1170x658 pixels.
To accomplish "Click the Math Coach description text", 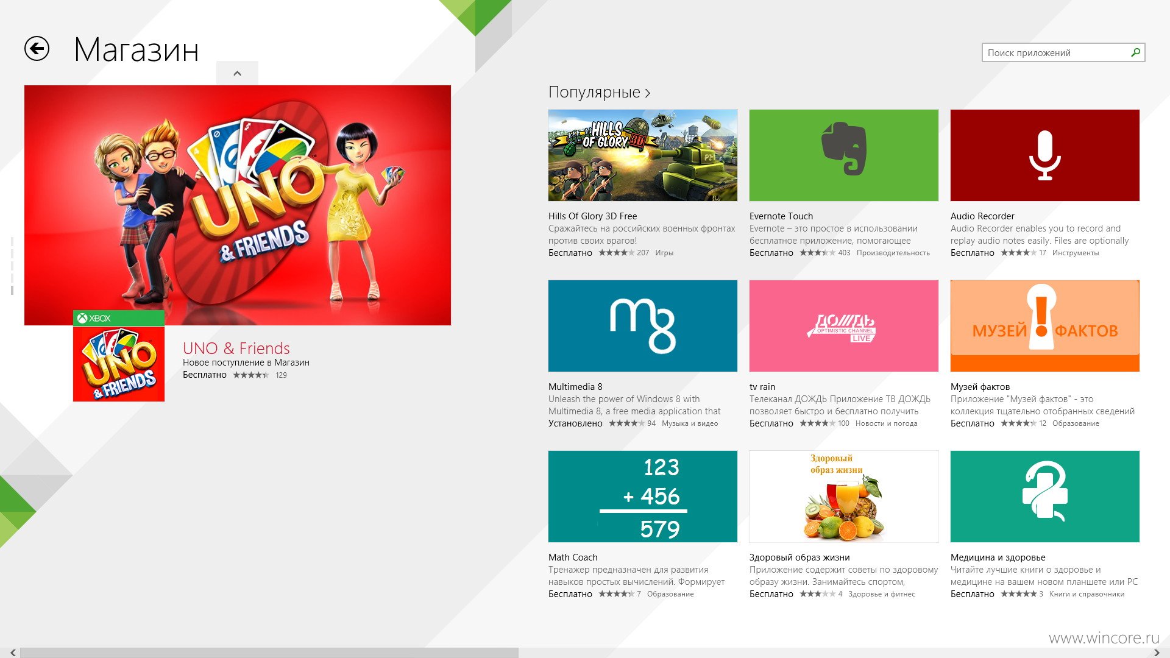I will pos(637,576).
